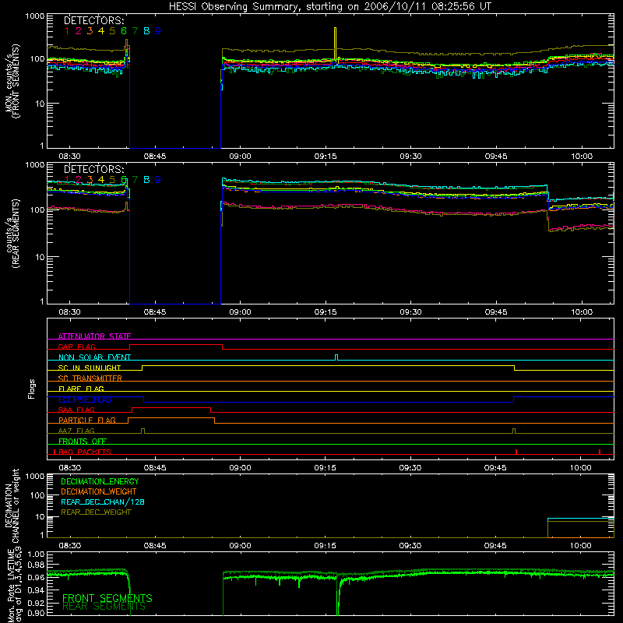Click the raised GAP_FLAG segment around 08:45

coord(176,344)
